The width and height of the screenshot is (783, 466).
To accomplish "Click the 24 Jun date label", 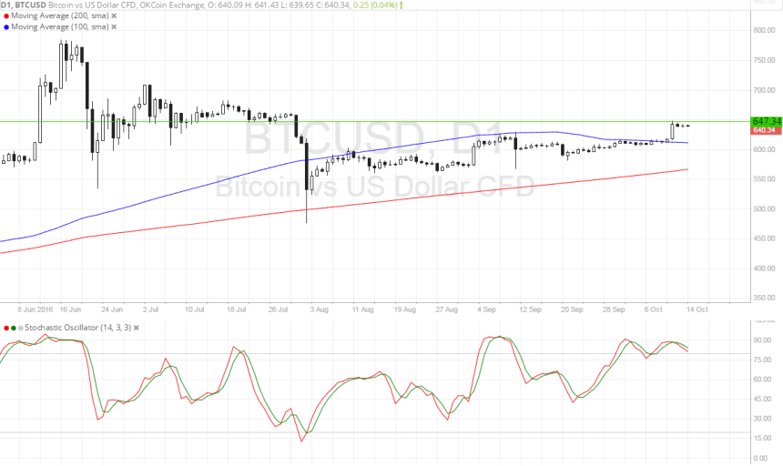I will click(x=112, y=309).
